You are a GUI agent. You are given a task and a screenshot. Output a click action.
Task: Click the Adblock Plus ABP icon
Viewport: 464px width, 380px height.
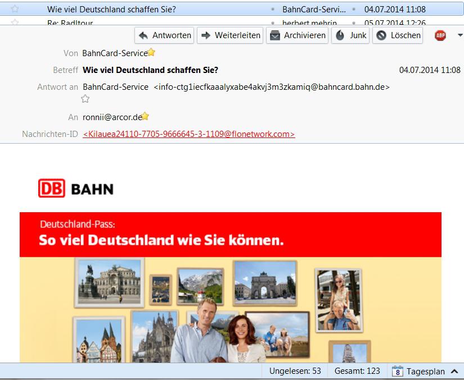click(440, 35)
